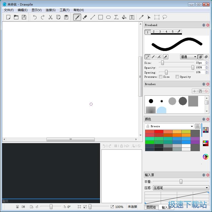
Task: Switch to the 图层组 tab
Action: [151, 207]
